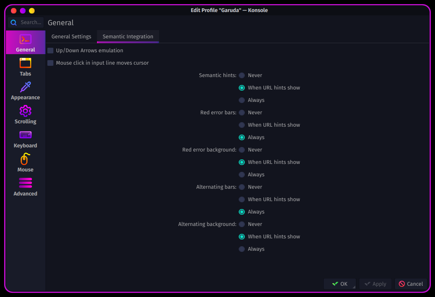Select the Semantic Integration tab

pos(128,36)
